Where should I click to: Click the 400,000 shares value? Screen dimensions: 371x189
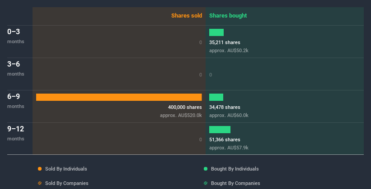tap(185, 107)
